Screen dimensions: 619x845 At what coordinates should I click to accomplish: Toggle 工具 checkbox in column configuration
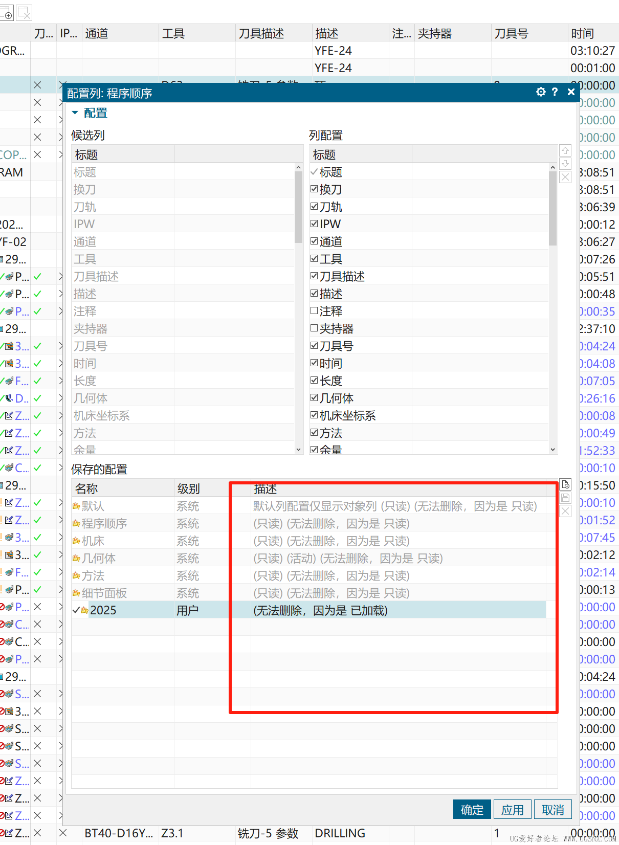pyautogui.click(x=314, y=258)
